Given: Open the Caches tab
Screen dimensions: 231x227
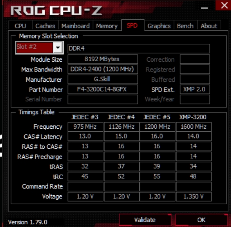Looking at the screenshot, I should [45, 26].
